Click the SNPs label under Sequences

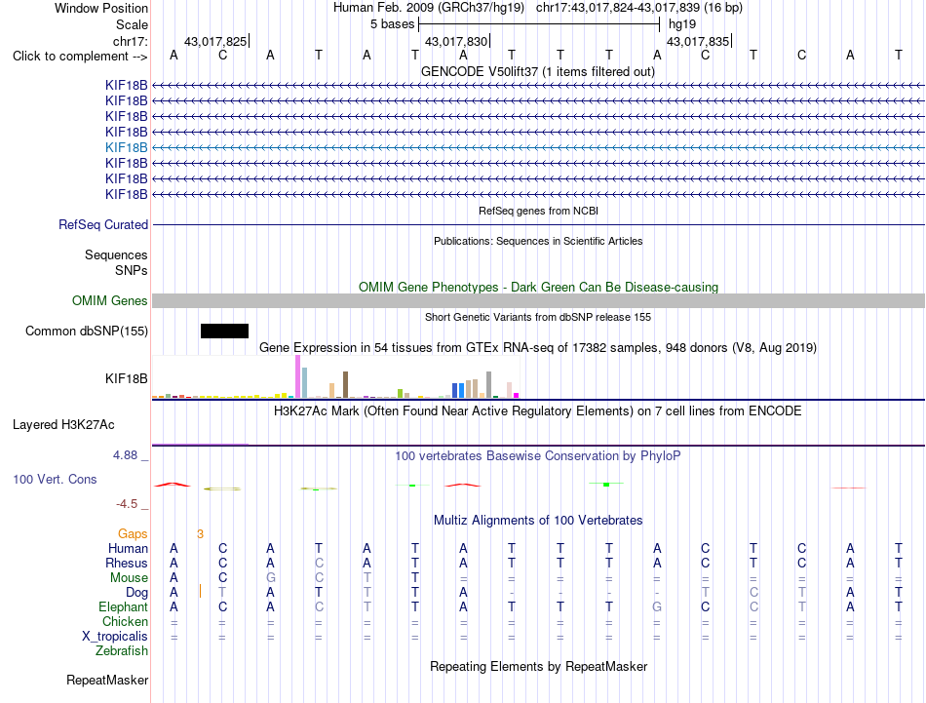pyautogui.click(x=132, y=270)
